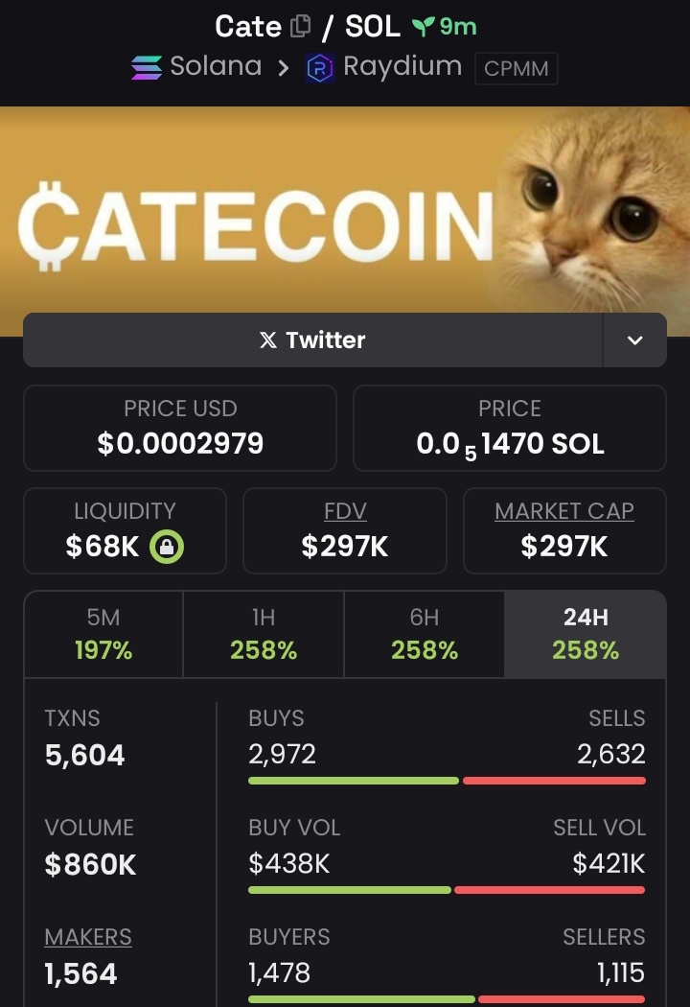The image size is (690, 1007).
Task: Click the PRICE USD value box
Action: point(180,428)
